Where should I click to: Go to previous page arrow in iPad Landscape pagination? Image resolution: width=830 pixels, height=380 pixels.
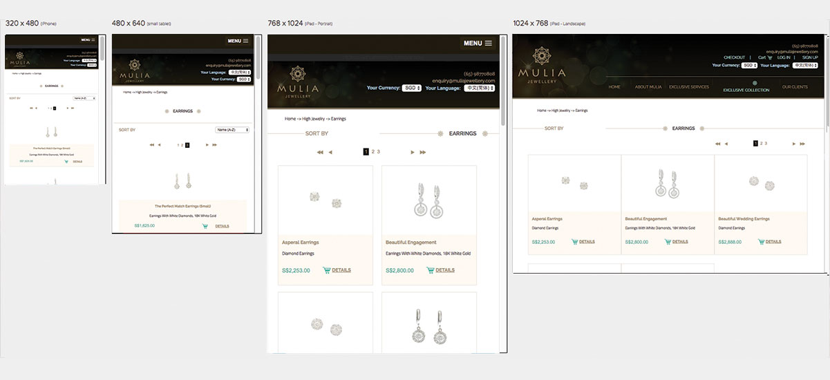click(727, 144)
